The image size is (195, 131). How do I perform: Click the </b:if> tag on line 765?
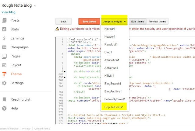coord(79,92)
